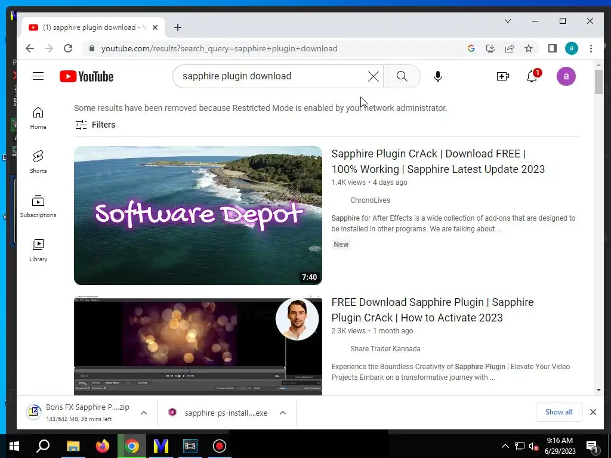
Task: Open the purple account avatar menu
Action: click(x=566, y=76)
